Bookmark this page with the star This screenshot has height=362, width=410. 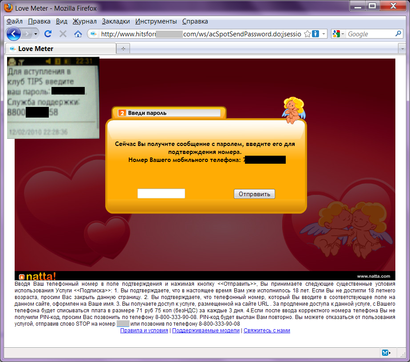(307, 34)
